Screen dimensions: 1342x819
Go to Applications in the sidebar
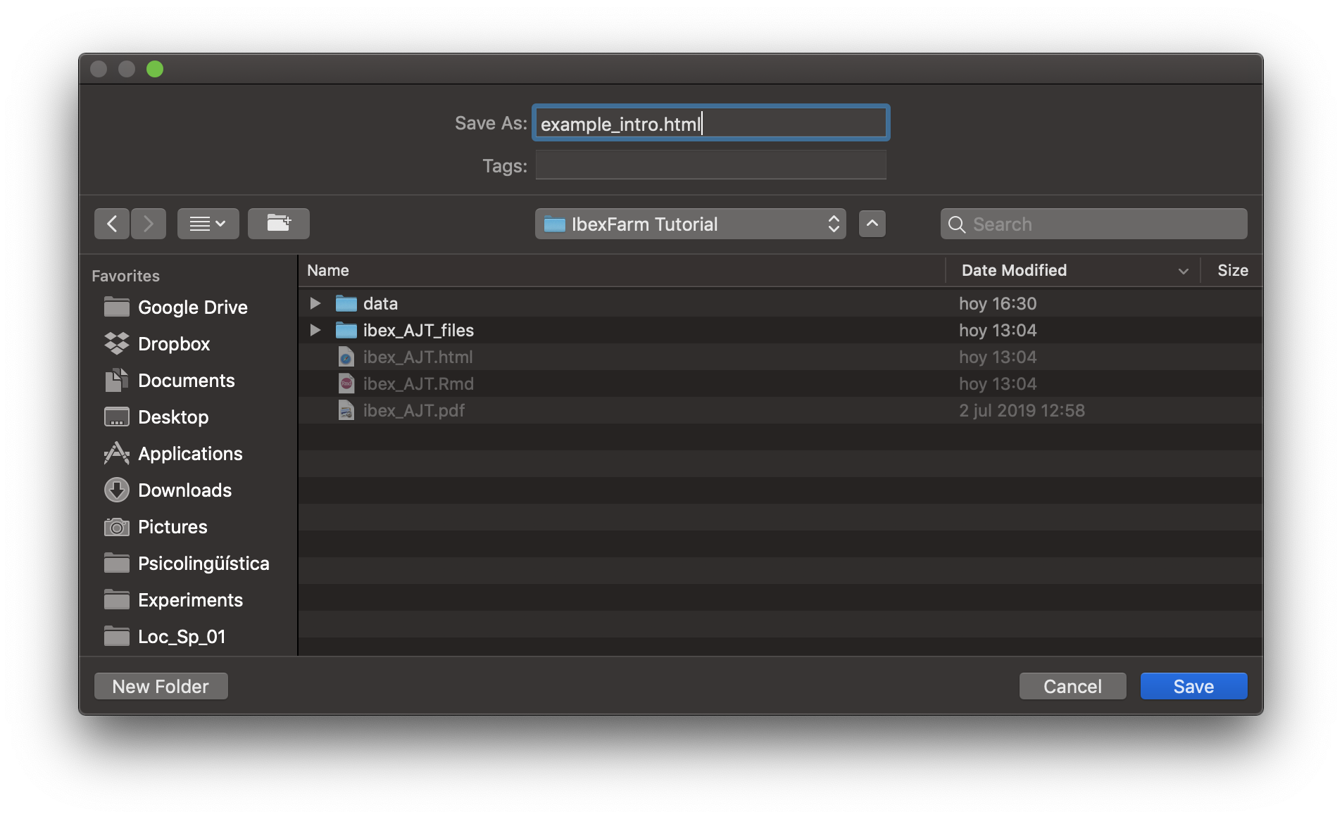tap(189, 454)
